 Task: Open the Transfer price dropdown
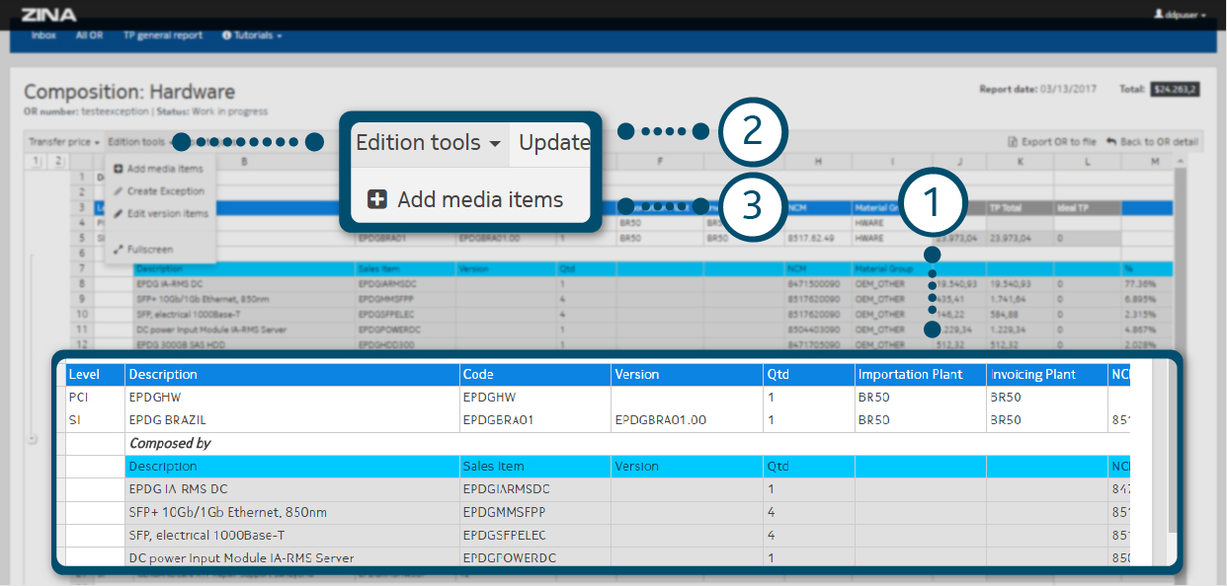(x=64, y=142)
